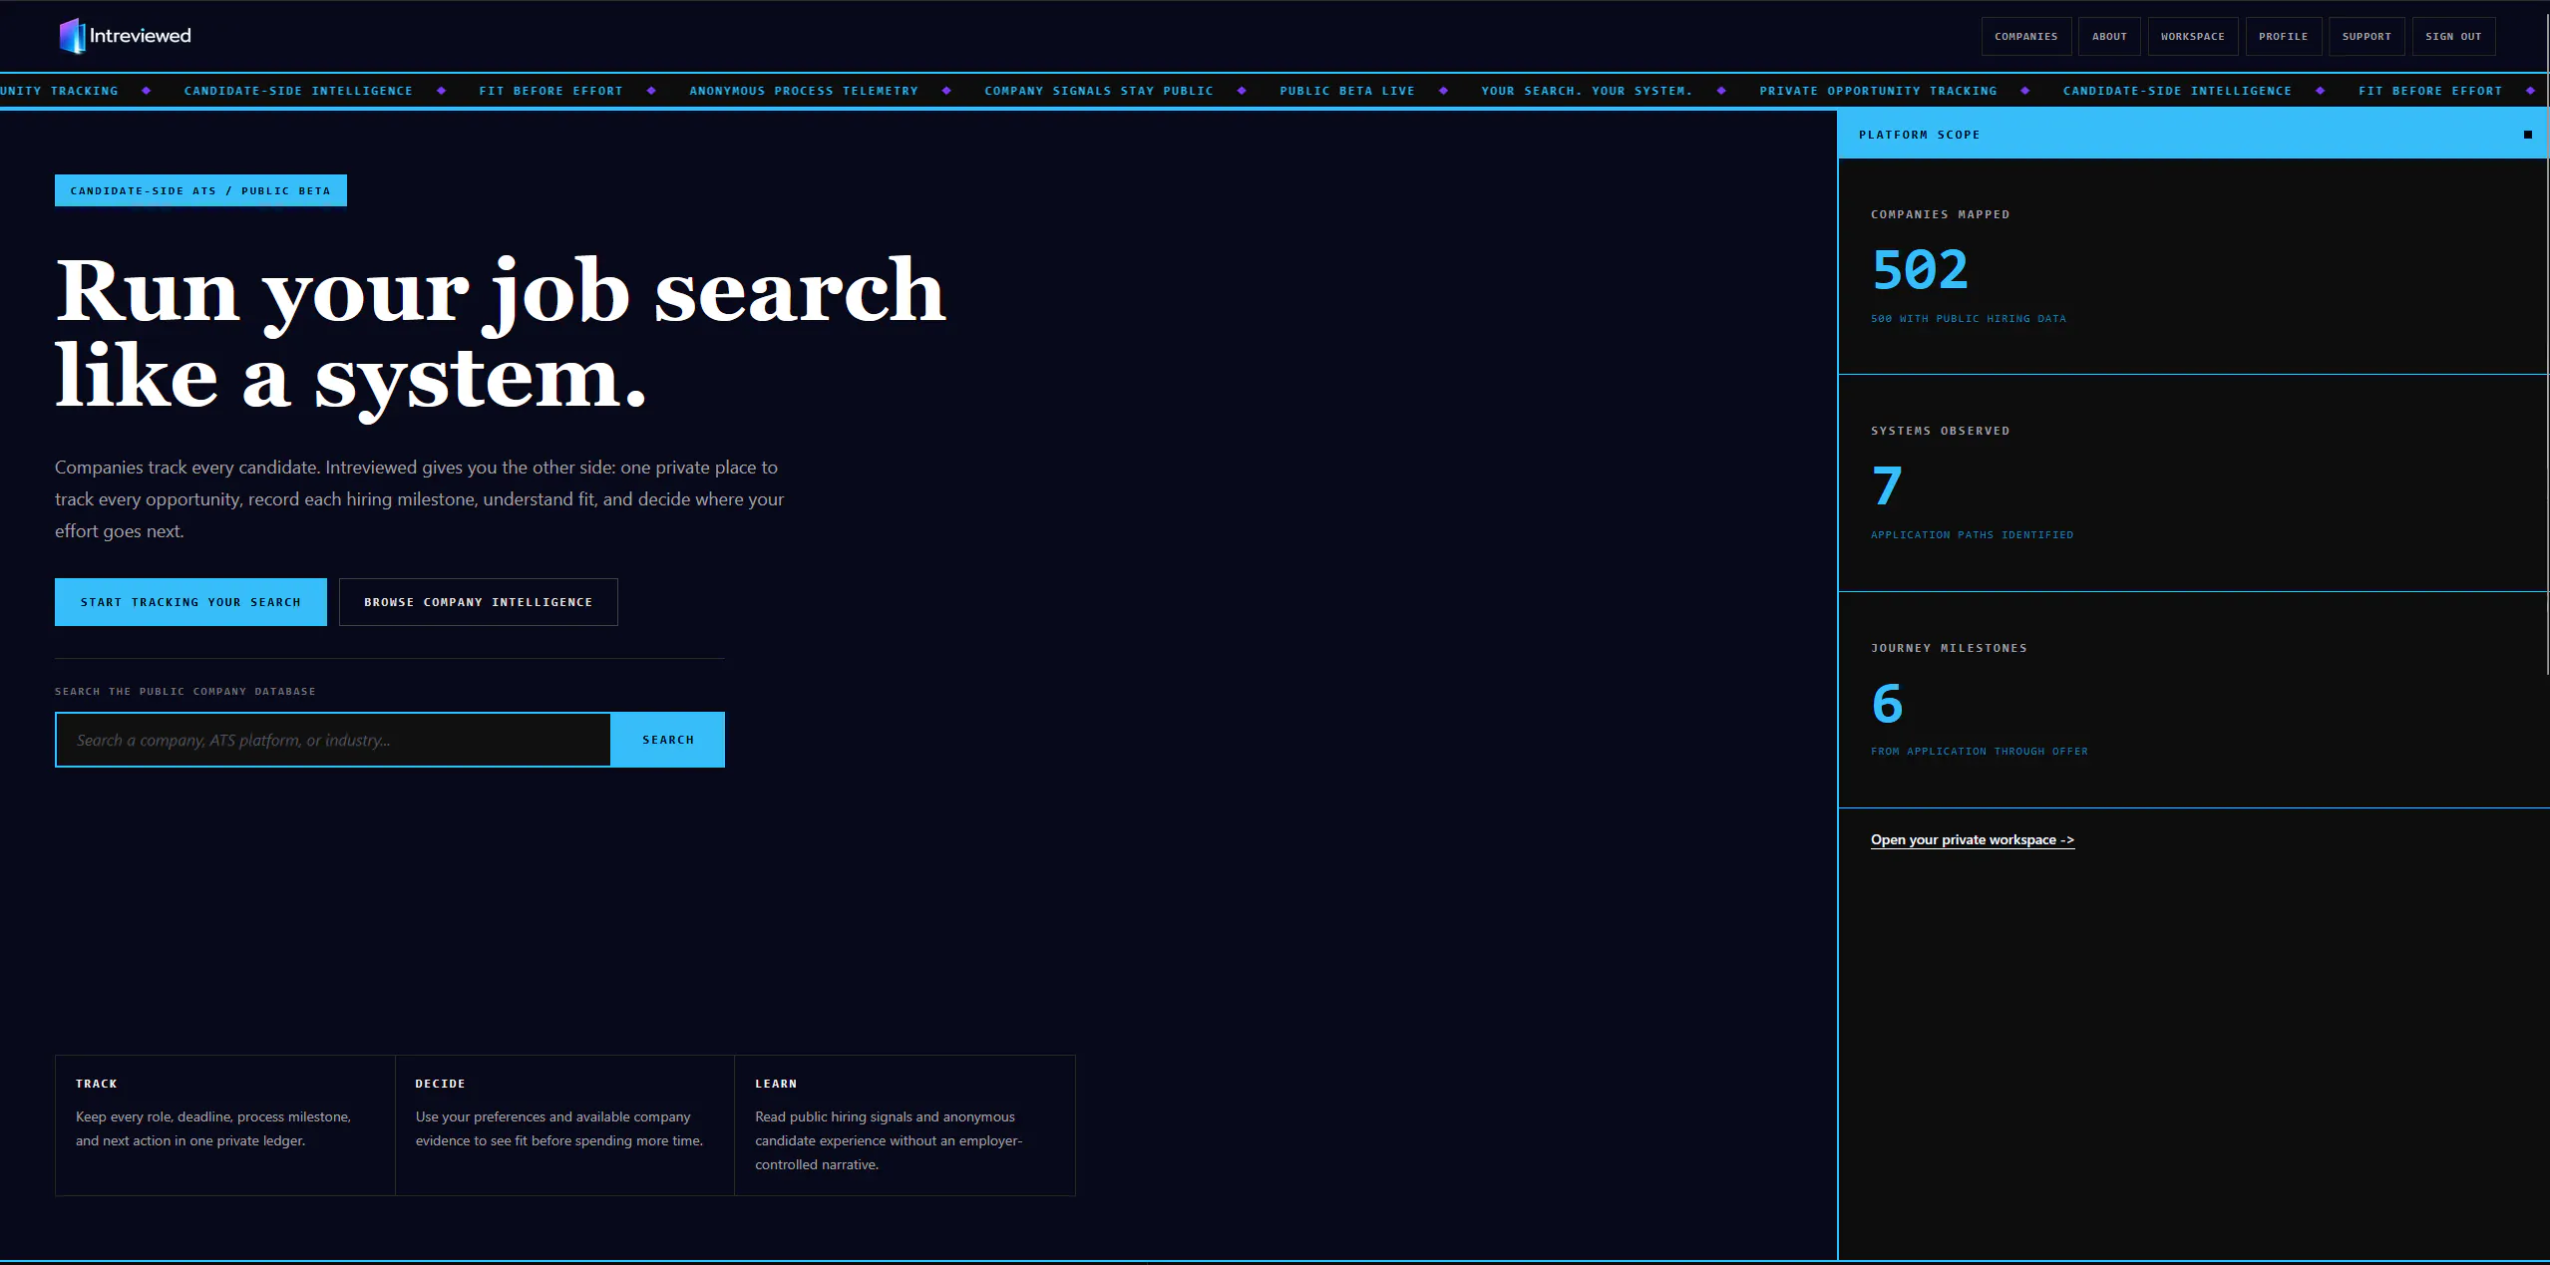Go to the Workspace nav item

tap(2192, 36)
